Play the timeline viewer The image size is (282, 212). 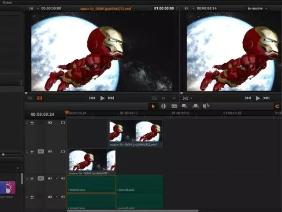click(258, 98)
